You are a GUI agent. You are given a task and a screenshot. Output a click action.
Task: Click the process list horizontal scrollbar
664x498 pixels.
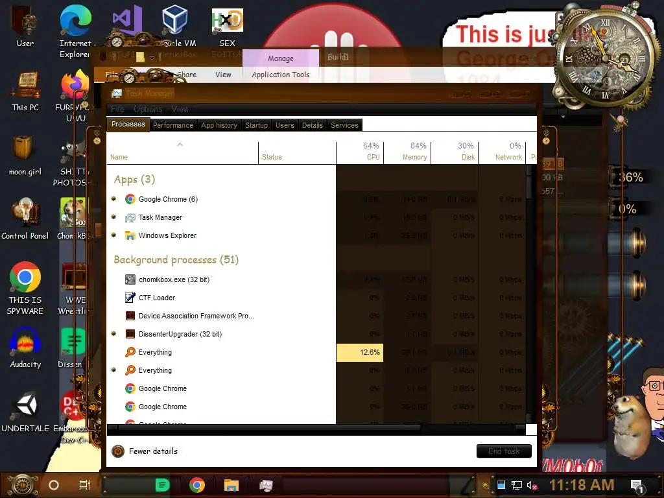(269, 428)
